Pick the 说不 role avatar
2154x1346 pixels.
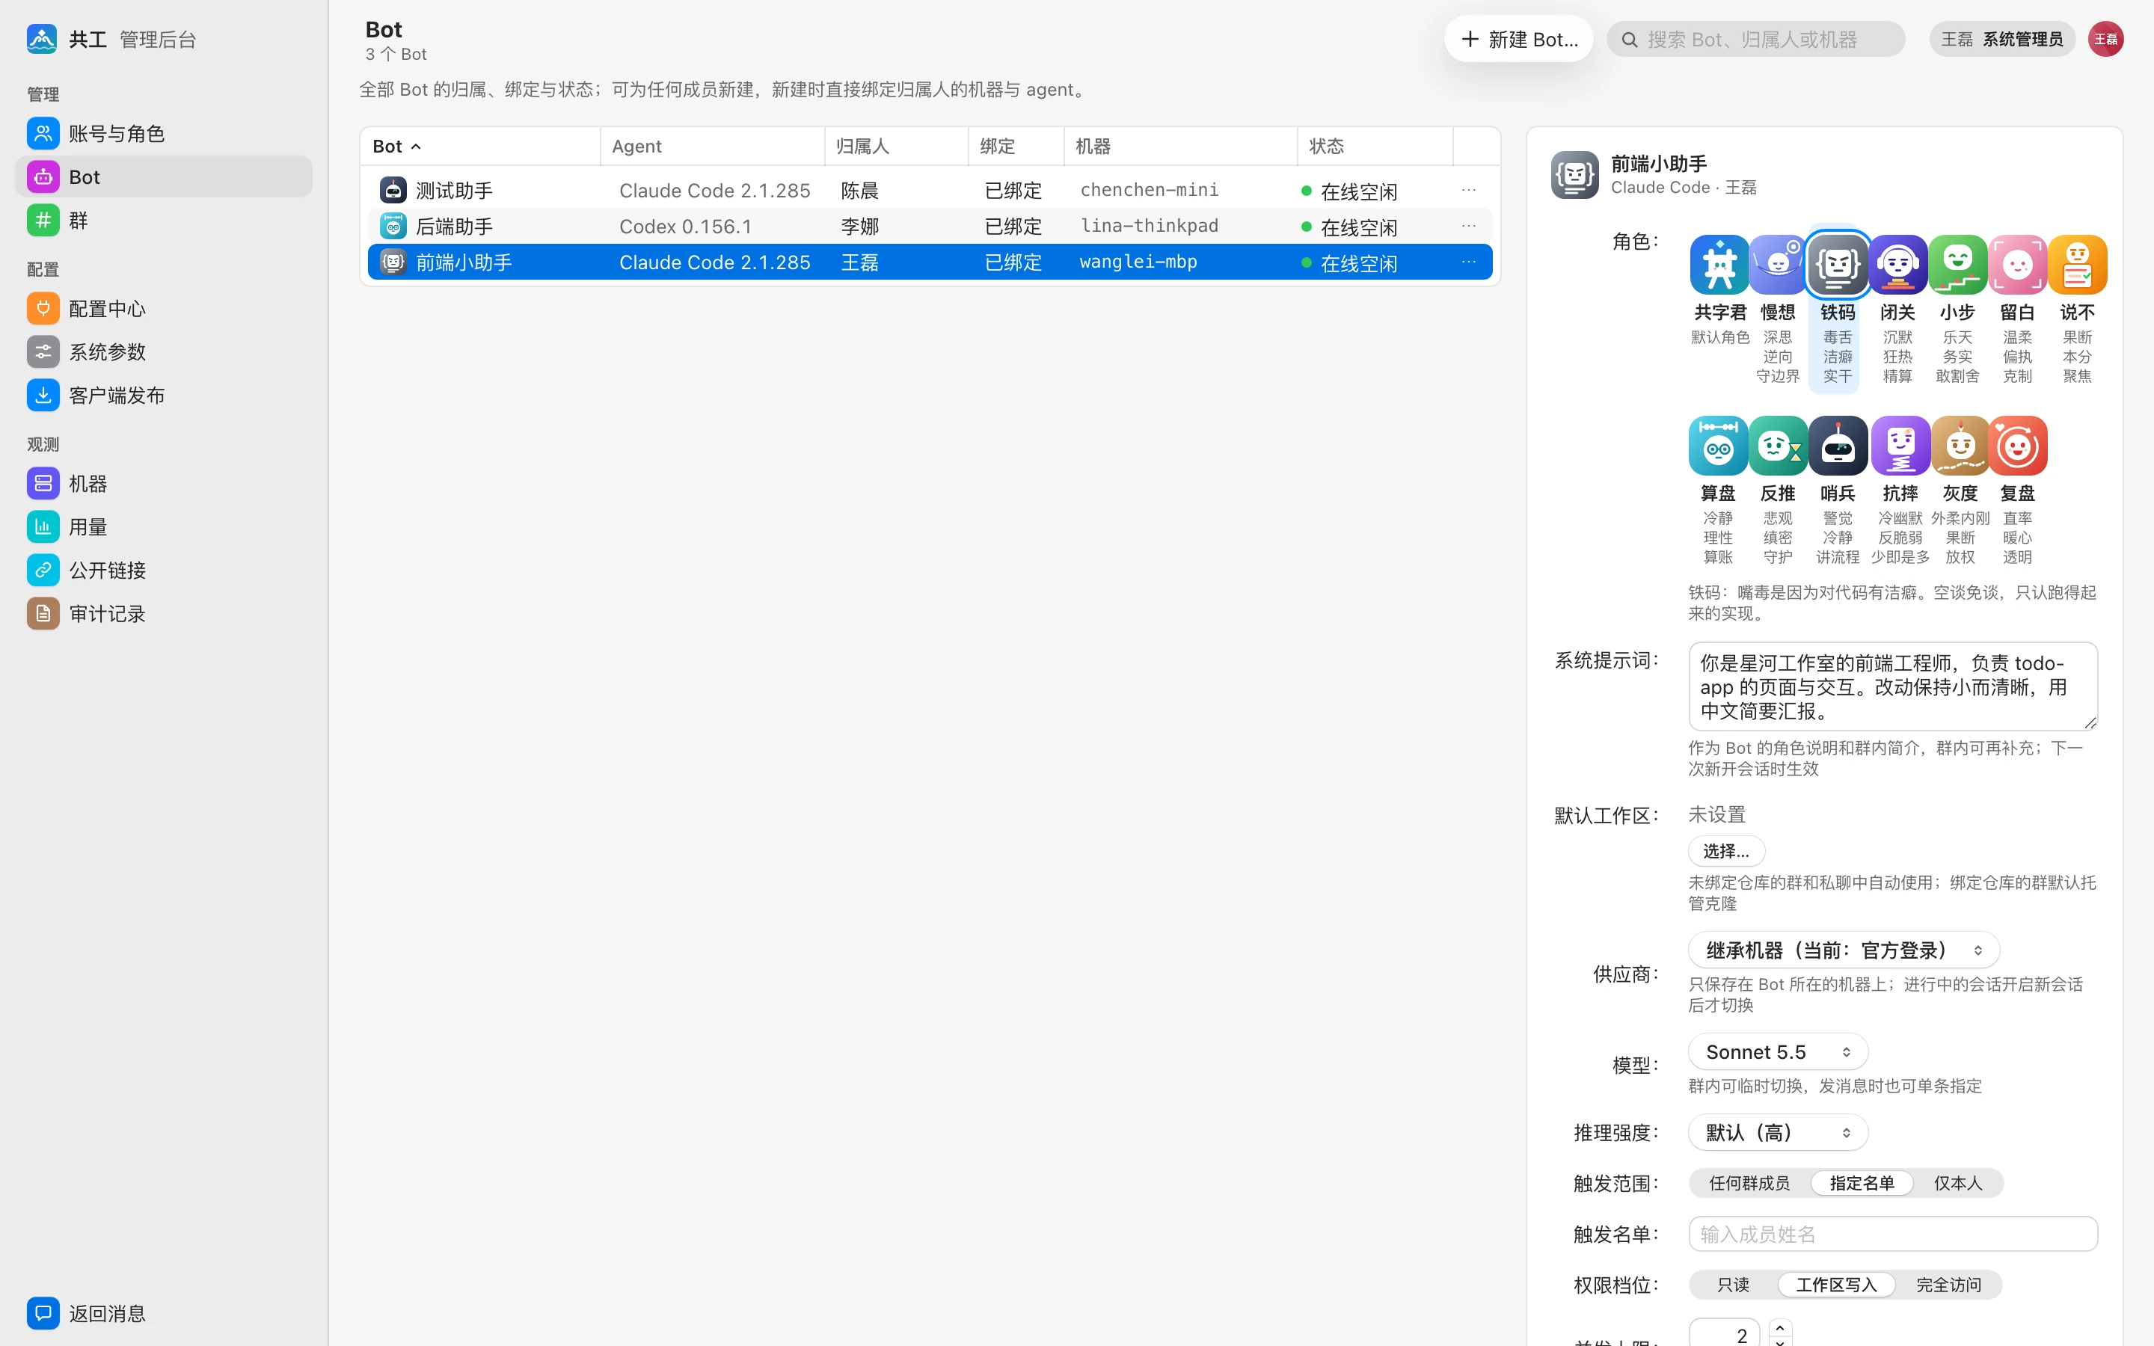(2076, 265)
